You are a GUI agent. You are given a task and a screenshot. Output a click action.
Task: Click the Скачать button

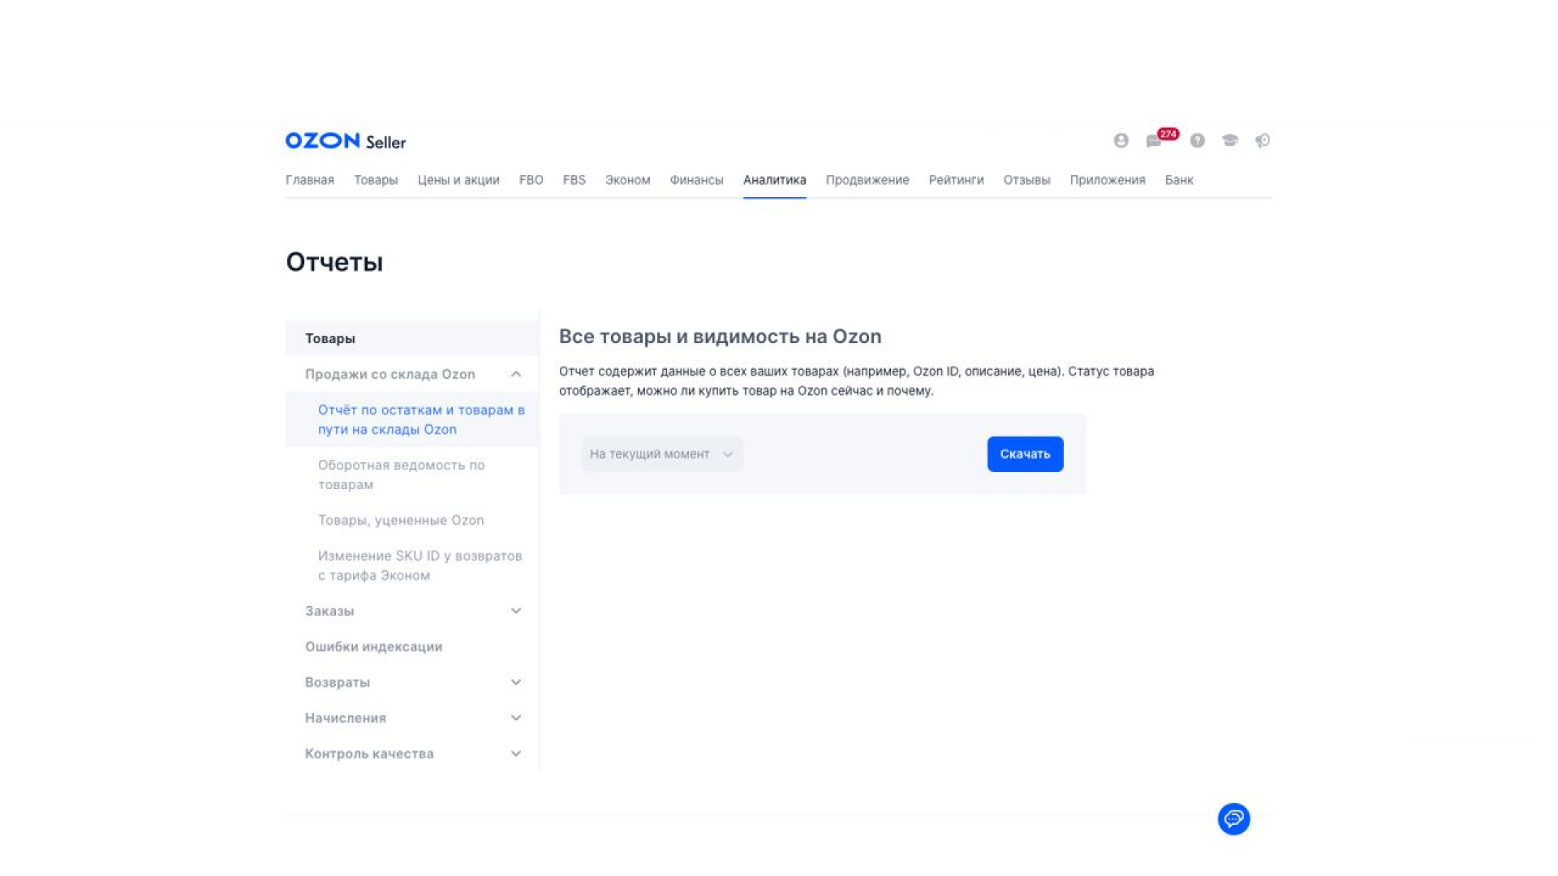(1025, 454)
